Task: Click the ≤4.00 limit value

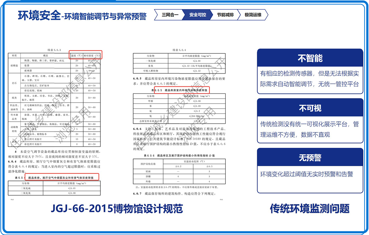Action: tap(197, 61)
